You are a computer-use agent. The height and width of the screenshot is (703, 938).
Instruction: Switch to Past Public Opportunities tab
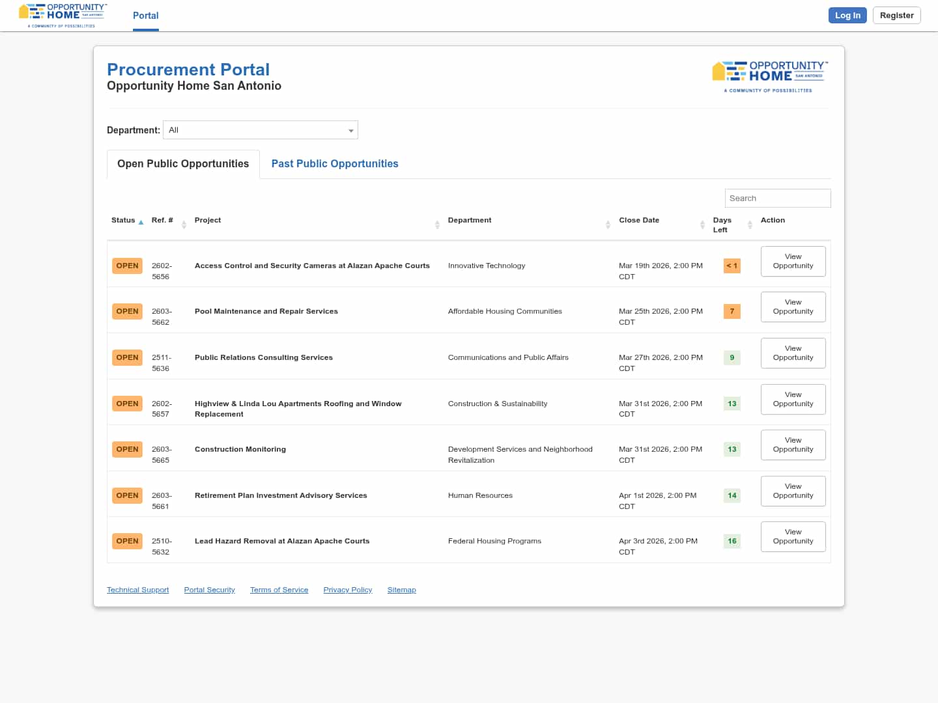coord(334,164)
